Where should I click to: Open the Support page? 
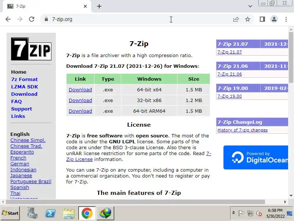pos(22,109)
